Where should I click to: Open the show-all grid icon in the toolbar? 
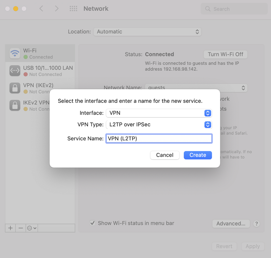point(73,9)
